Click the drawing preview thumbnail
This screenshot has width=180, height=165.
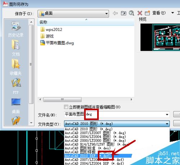click(x=160, y=37)
